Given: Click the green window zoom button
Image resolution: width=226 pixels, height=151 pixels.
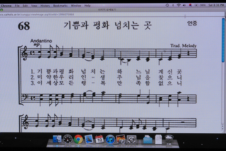Looking at the screenshot, I should tap(1, 10).
